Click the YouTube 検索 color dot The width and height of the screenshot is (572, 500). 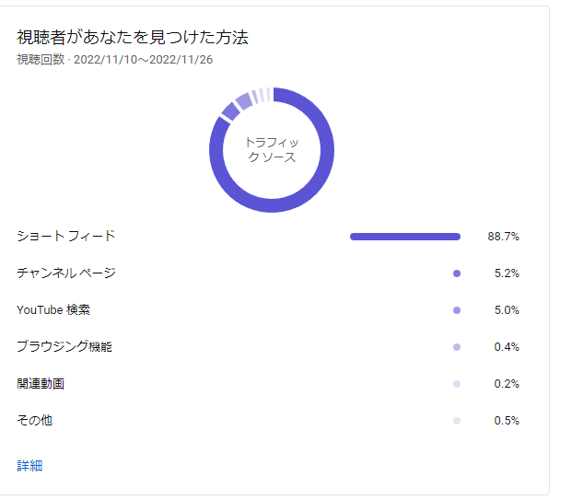click(x=457, y=310)
